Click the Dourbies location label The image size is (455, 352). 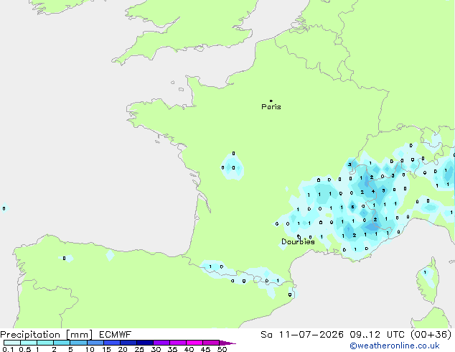coord(298,241)
